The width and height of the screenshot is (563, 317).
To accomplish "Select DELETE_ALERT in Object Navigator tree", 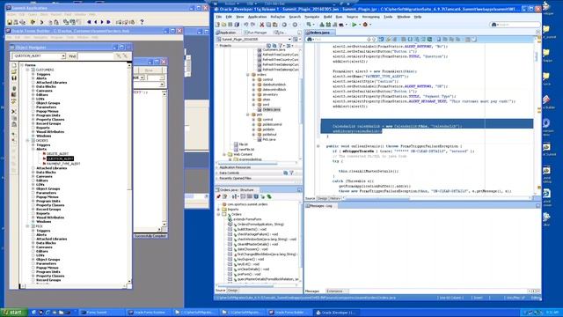I will (57, 153).
